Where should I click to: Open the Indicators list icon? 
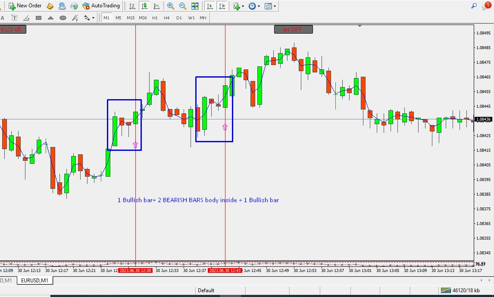(x=237, y=6)
